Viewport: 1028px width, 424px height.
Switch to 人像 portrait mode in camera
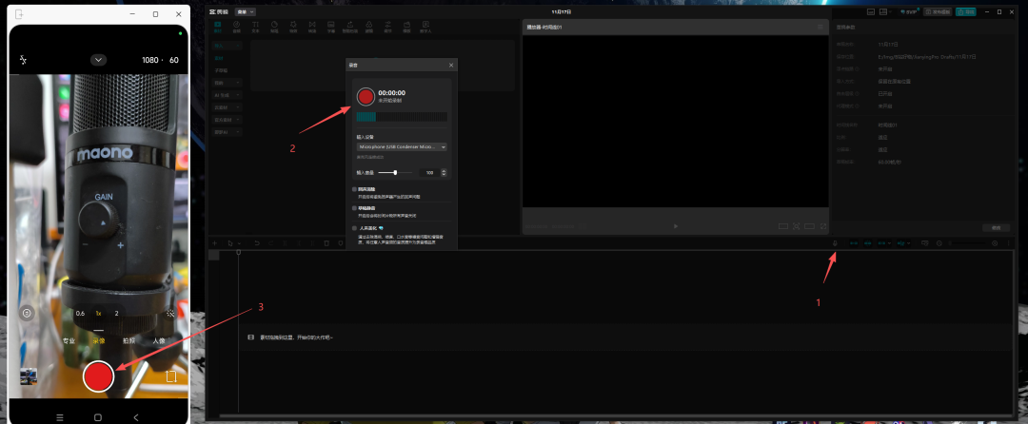[x=159, y=341]
